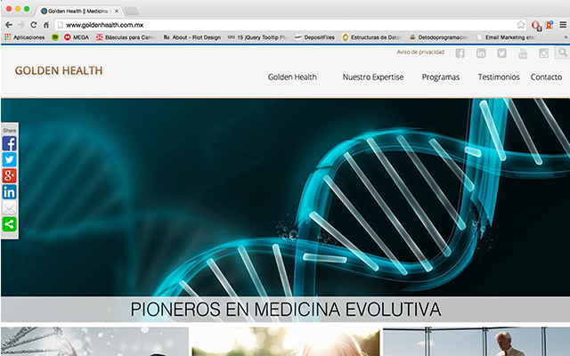Open green round bookmark icon beside MEGA

pos(55,37)
